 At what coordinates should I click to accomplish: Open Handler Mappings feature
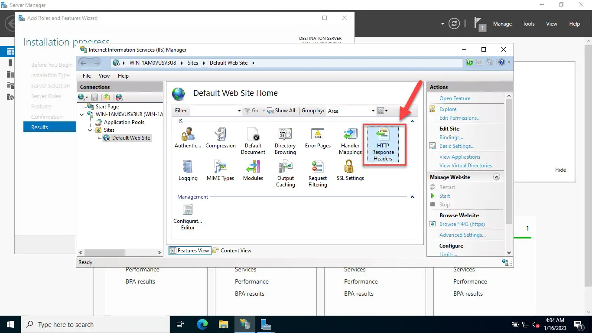click(350, 141)
